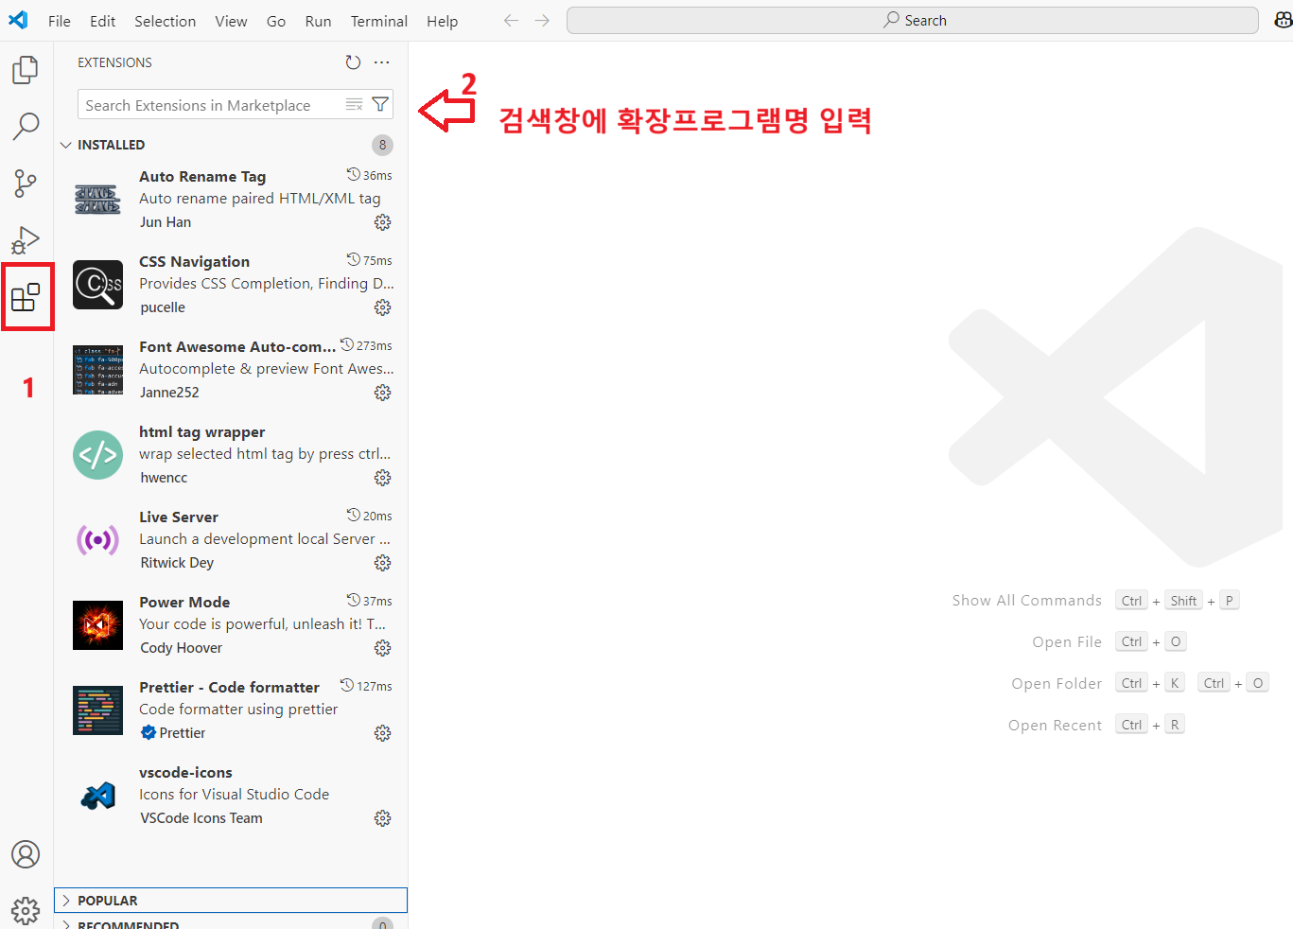Select the Power Mode extension icon
Viewport: 1293px width, 929px height.
point(97,625)
